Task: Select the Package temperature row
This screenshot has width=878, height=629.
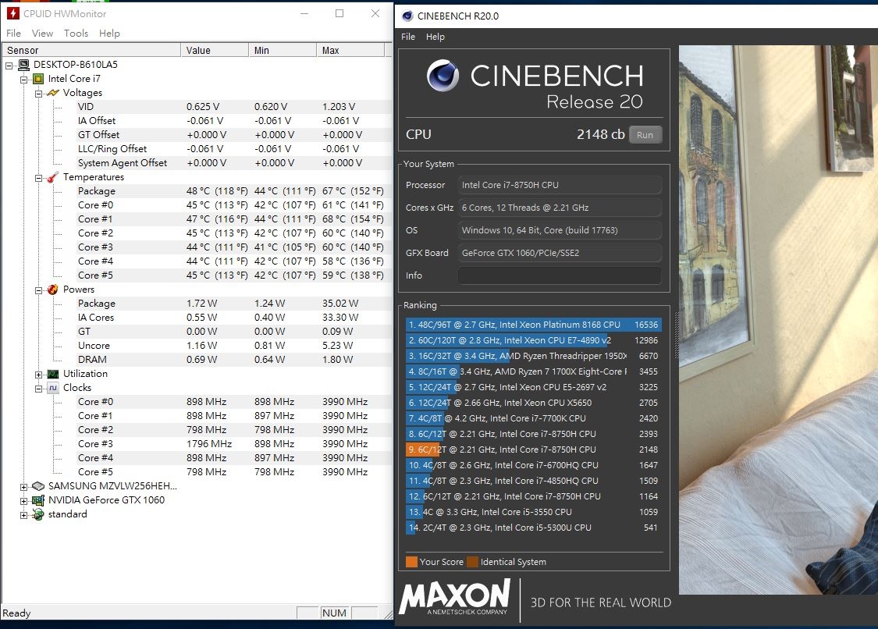Action: point(234,191)
